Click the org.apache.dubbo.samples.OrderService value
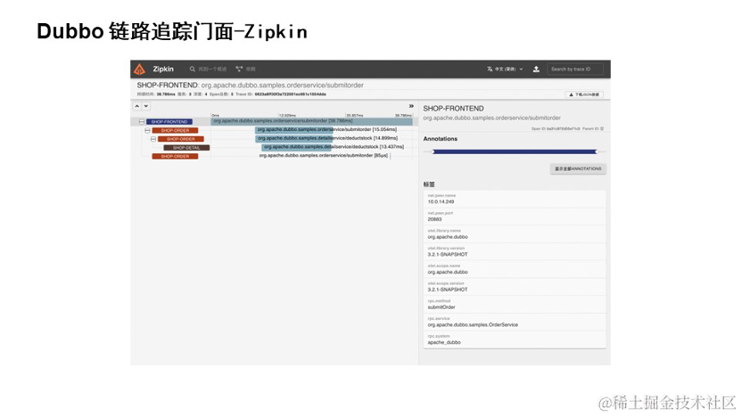 pos(473,325)
